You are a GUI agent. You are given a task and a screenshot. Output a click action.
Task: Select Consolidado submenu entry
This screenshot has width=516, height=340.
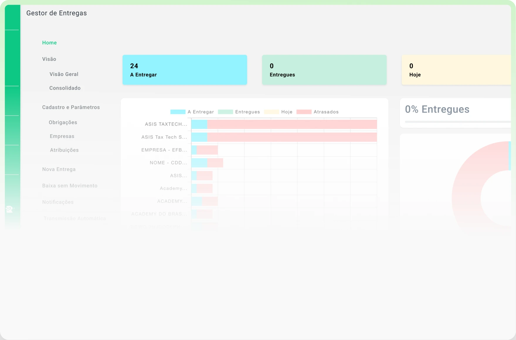coord(65,88)
